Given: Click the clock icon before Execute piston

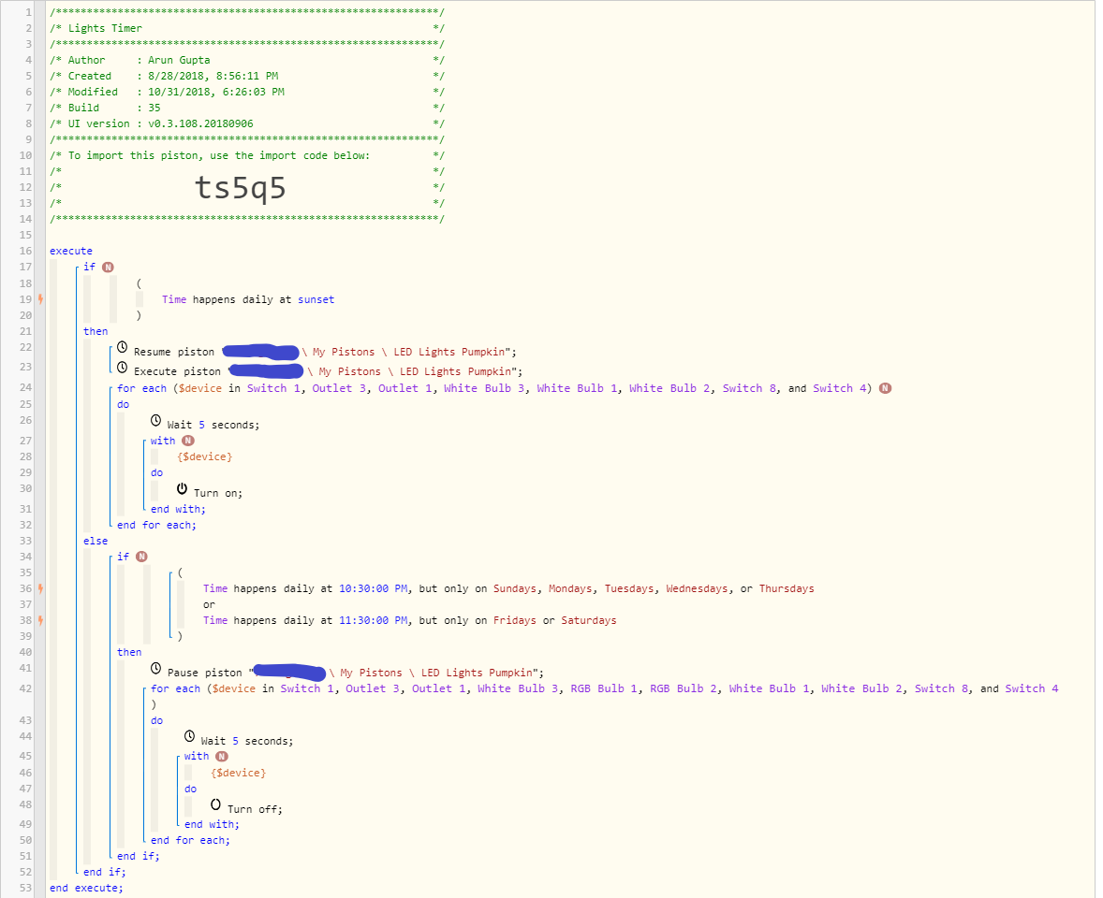Looking at the screenshot, I should (x=122, y=367).
